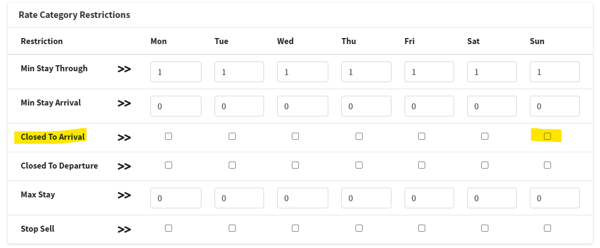Click the >> arrows for Closed To Arrival
600x248 pixels.
(124, 138)
